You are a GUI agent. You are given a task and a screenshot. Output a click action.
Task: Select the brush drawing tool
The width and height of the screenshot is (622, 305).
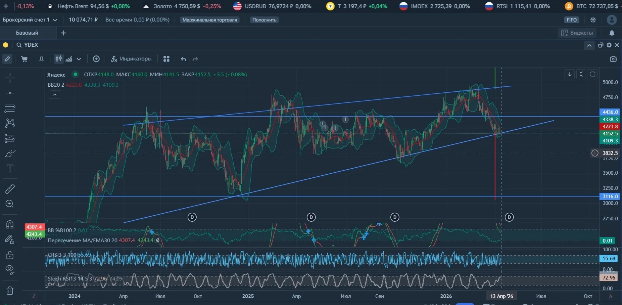(x=10, y=154)
